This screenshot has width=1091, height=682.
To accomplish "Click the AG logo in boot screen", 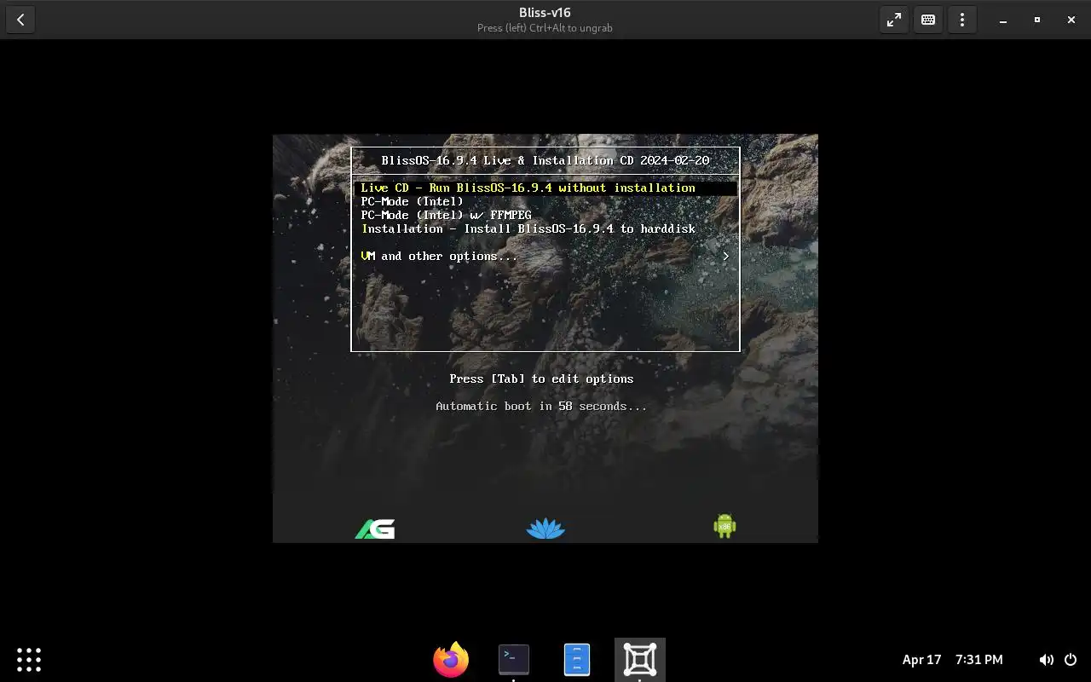I will (x=375, y=529).
